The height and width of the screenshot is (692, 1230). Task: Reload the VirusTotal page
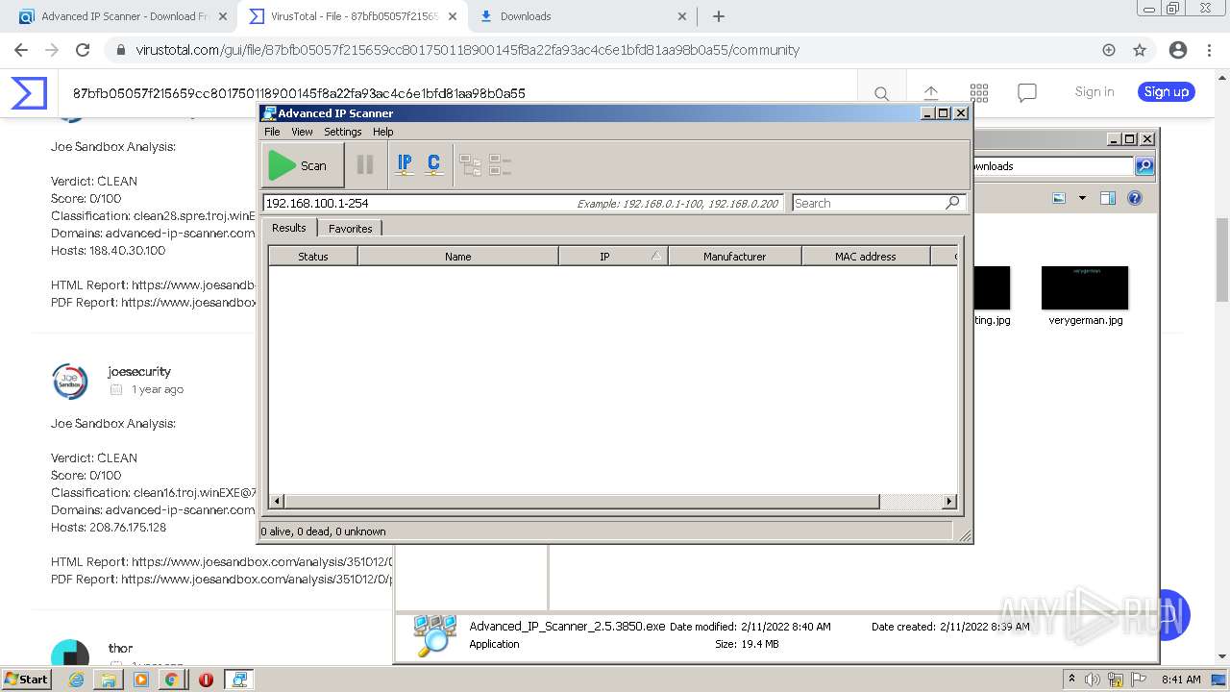coord(83,50)
